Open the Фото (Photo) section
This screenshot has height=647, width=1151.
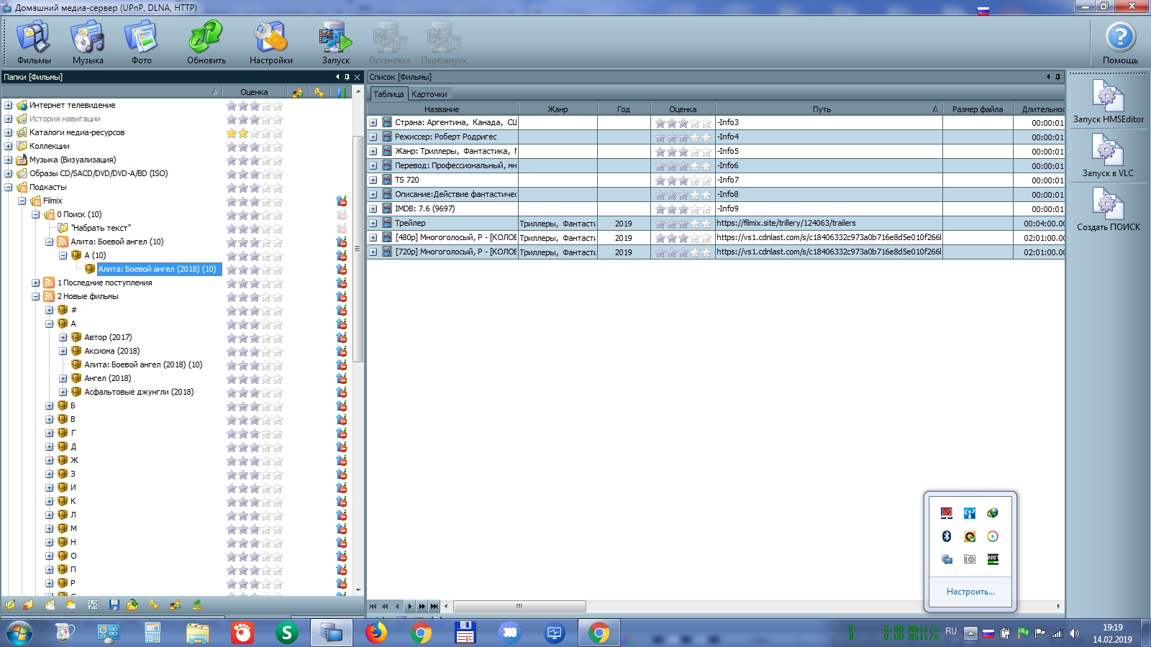tap(141, 42)
